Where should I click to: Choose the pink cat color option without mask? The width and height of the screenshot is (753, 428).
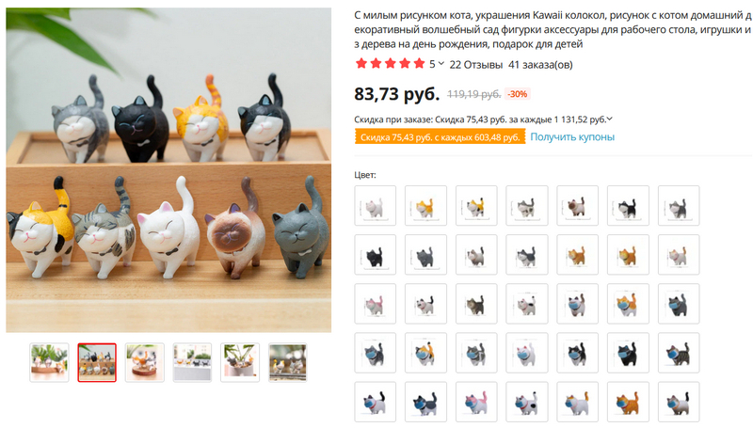click(x=375, y=304)
